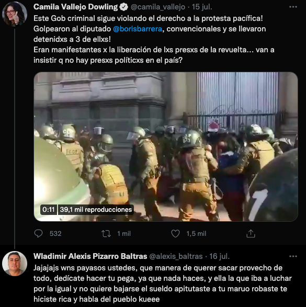This screenshot has height=307, width=306.
Task: Open Camila Vallejo Dowling's profile name
Action: pos(75,7)
